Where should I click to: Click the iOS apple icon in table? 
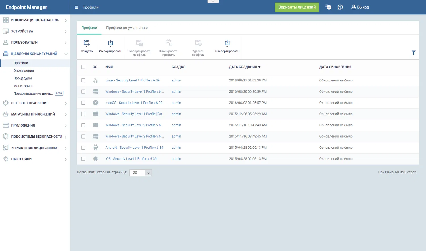coord(95,159)
